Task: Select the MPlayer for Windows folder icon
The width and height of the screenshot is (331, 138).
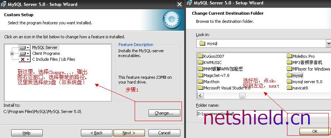Action: tap(289, 69)
